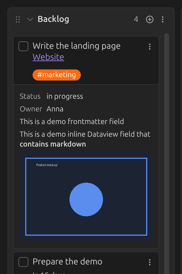The width and height of the screenshot is (182, 274).
Task: Tick the 'Write the landing page' checkbox
Action: (23, 46)
